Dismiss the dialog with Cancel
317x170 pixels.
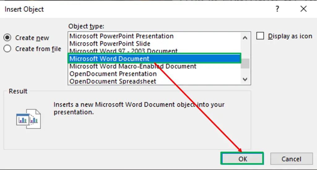[291, 159]
